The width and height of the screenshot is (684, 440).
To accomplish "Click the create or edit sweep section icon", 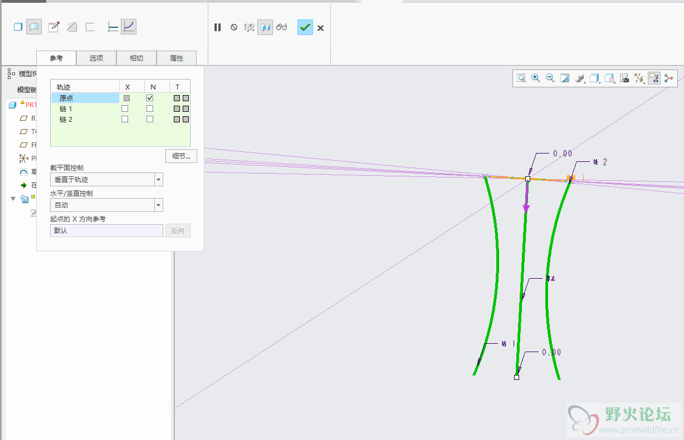I will click(53, 27).
